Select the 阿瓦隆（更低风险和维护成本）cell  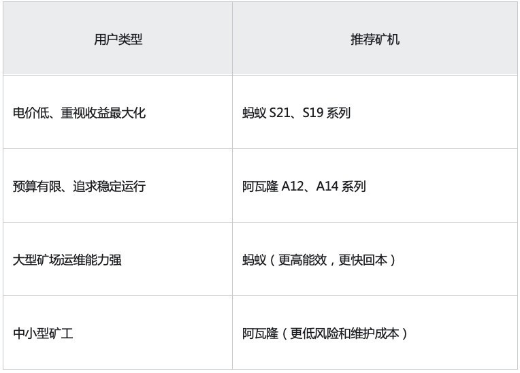(375, 333)
